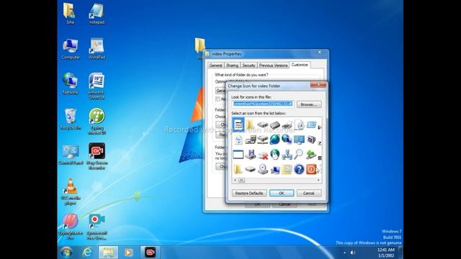This screenshot has width=461, height=259.
Task: Choose the drive with red X icon
Action: (262, 155)
